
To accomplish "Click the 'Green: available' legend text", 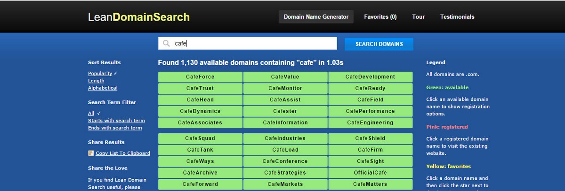I will tap(447, 87).
